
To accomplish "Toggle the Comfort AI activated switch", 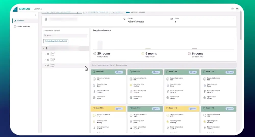I will coord(128,12).
